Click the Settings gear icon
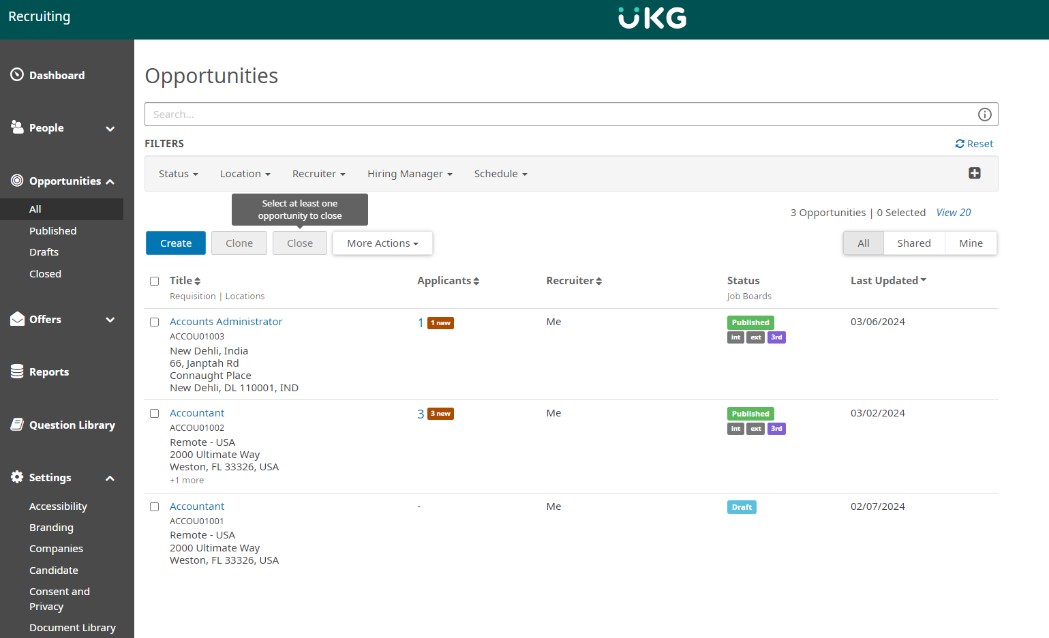This screenshot has width=1049, height=638. pyautogui.click(x=17, y=477)
